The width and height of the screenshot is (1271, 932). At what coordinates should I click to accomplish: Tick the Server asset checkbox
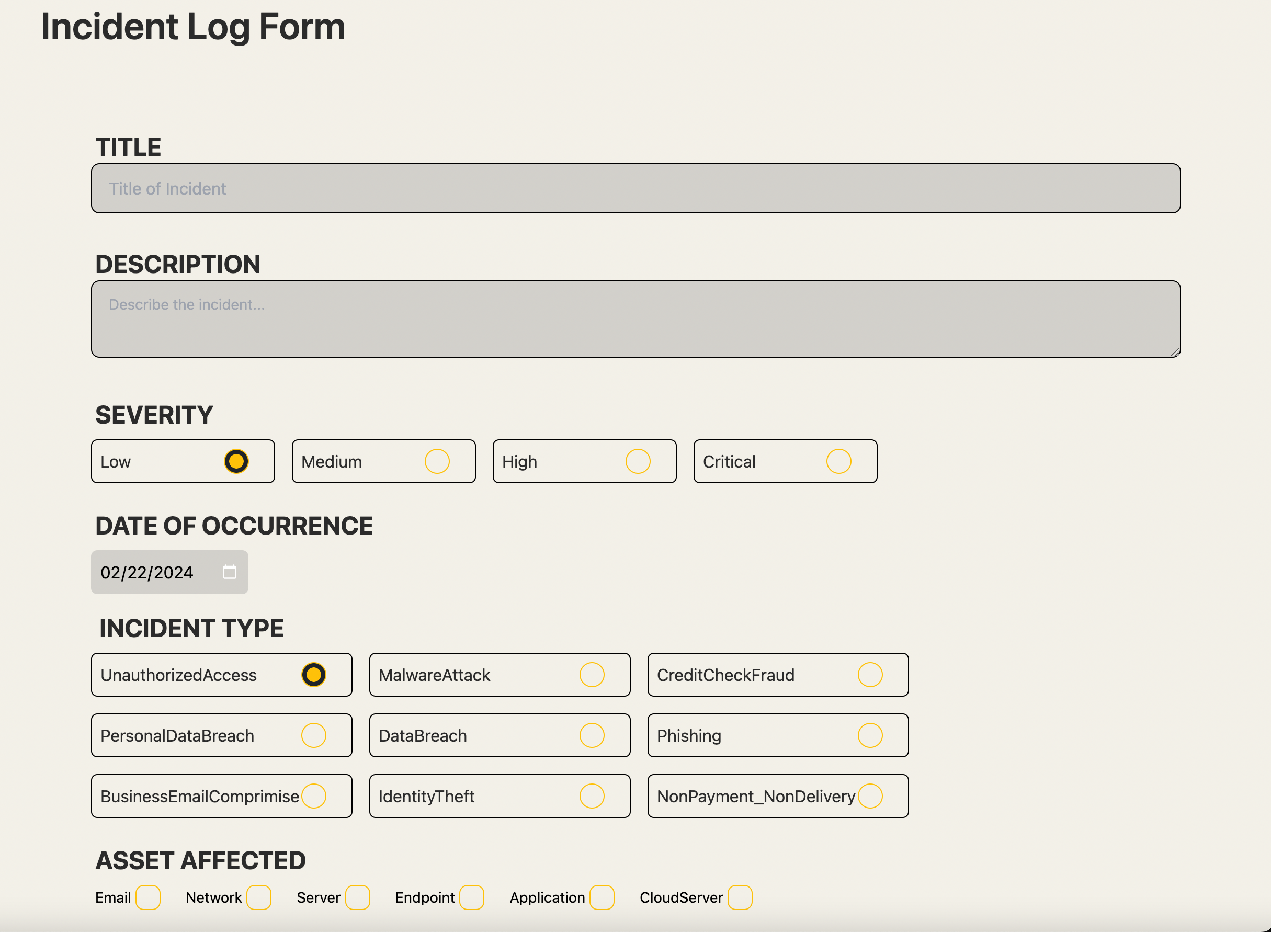(x=357, y=897)
